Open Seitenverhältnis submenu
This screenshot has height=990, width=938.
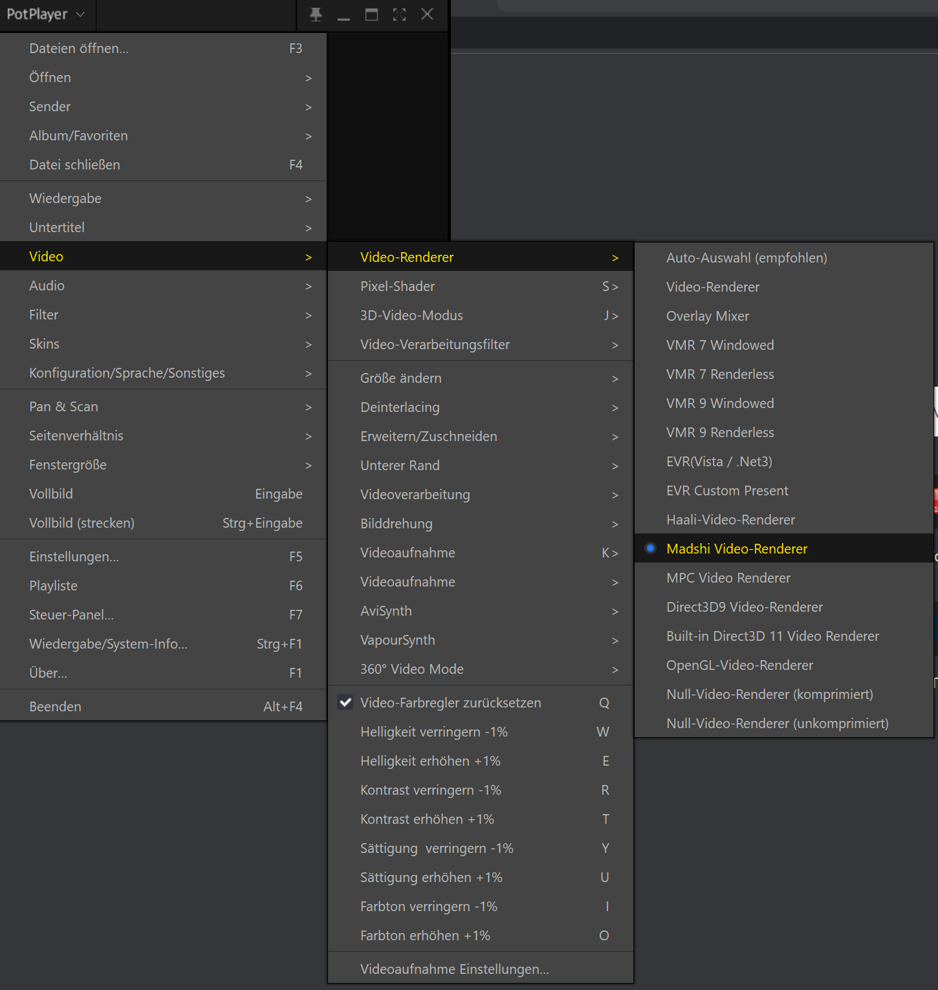pyautogui.click(x=163, y=435)
